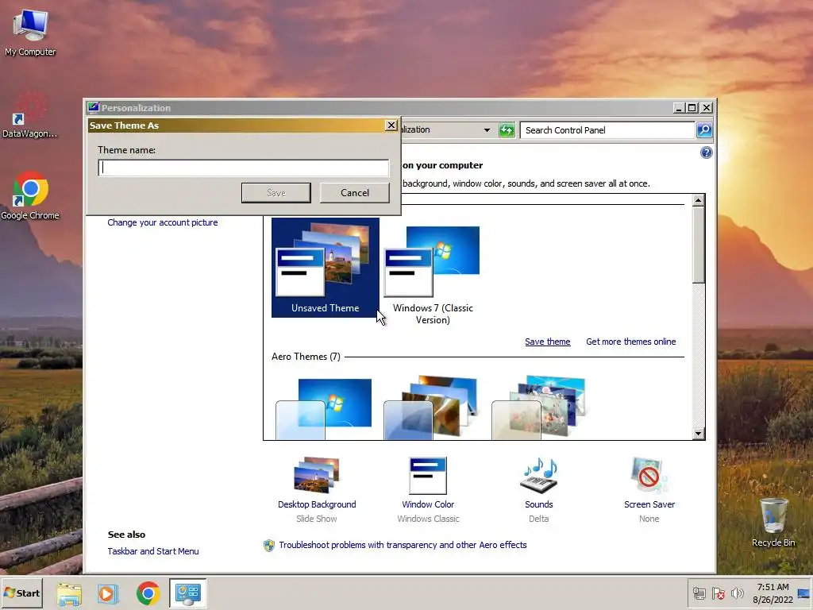Image resolution: width=813 pixels, height=610 pixels.
Task: Open the Recycle Bin
Action: tap(773, 522)
